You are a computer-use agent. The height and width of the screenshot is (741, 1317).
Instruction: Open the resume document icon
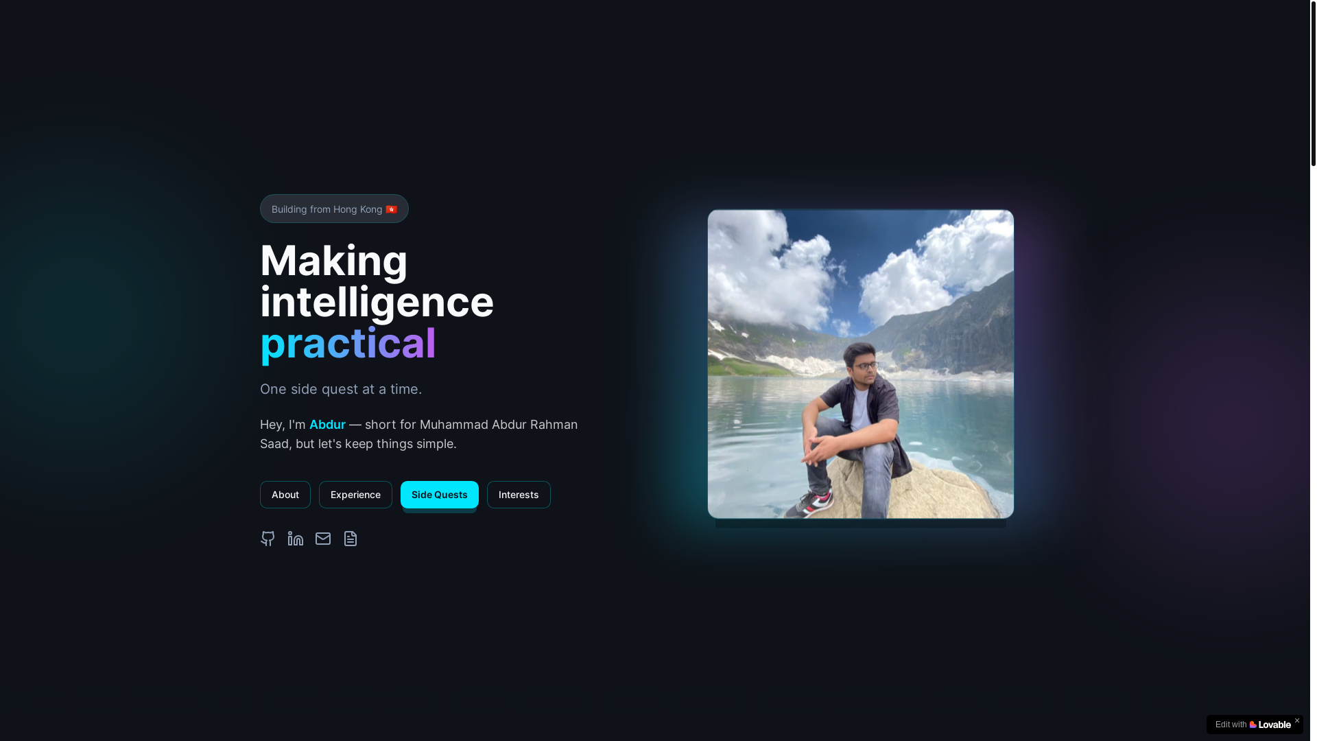351,539
